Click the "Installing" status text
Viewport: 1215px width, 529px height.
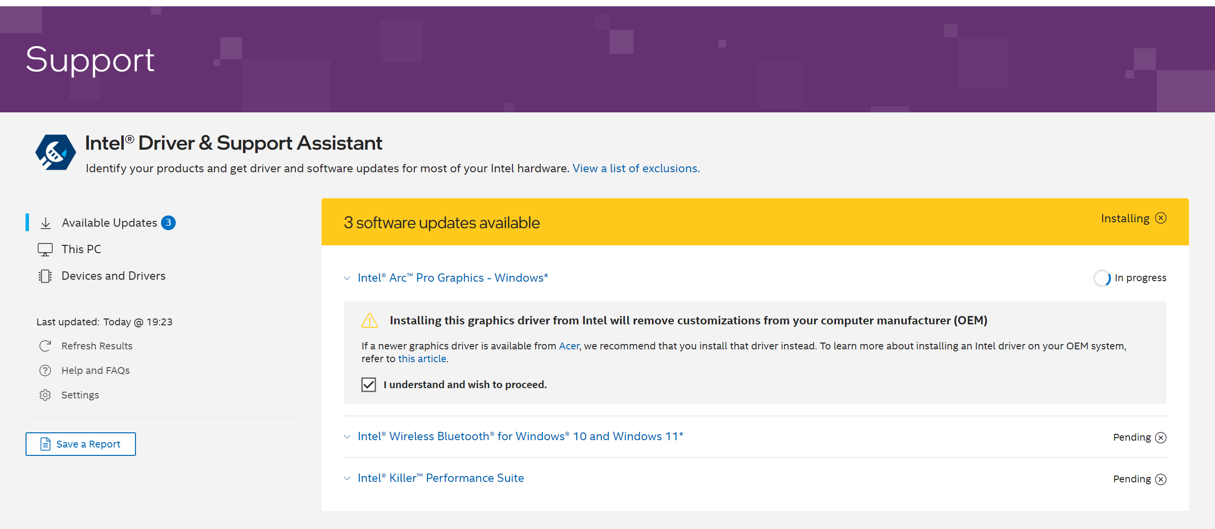1125,218
